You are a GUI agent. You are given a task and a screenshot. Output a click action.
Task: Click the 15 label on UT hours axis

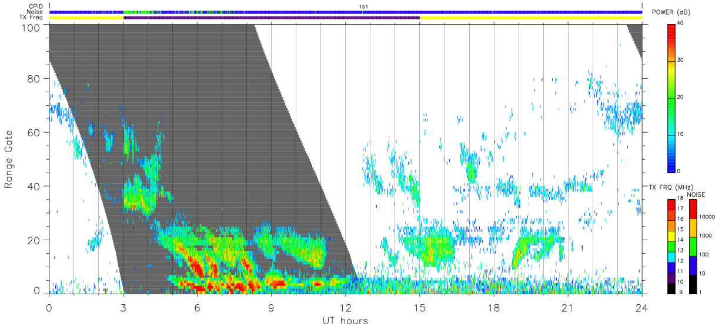[419, 307]
